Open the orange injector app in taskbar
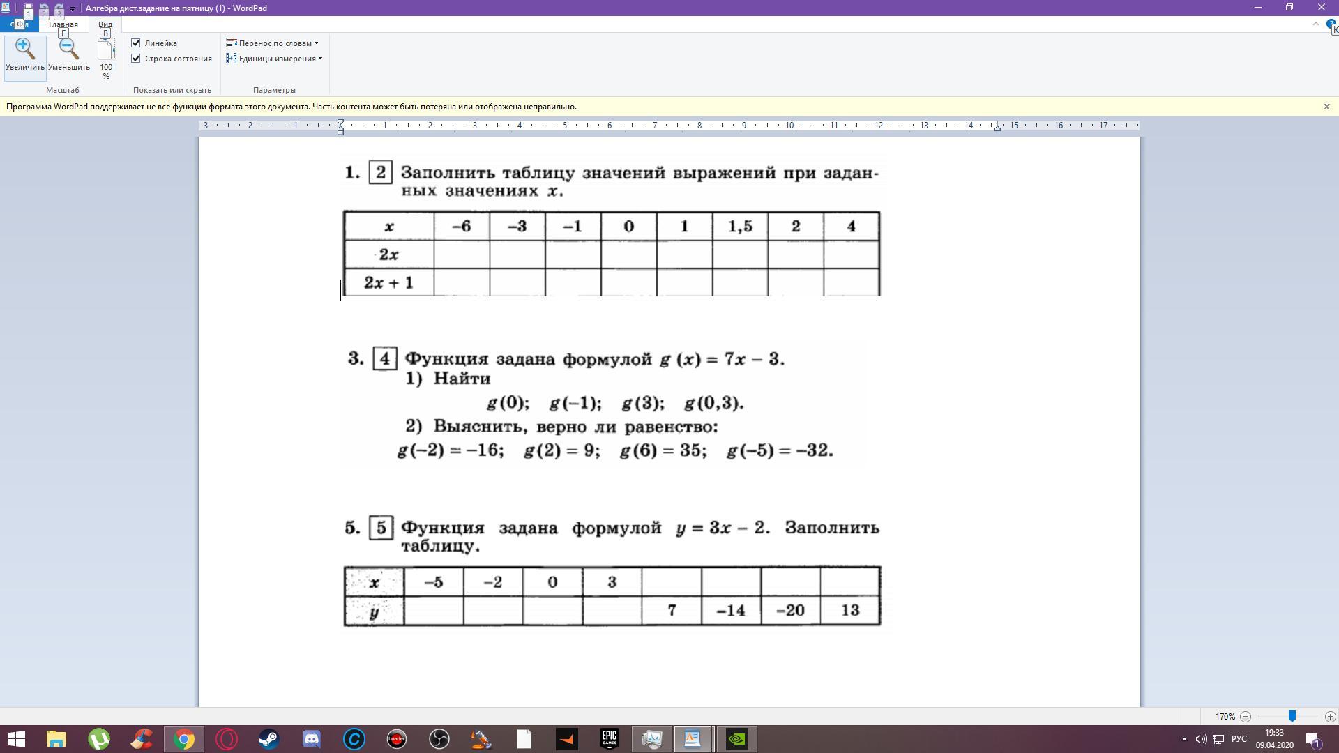1339x753 pixels. click(482, 739)
